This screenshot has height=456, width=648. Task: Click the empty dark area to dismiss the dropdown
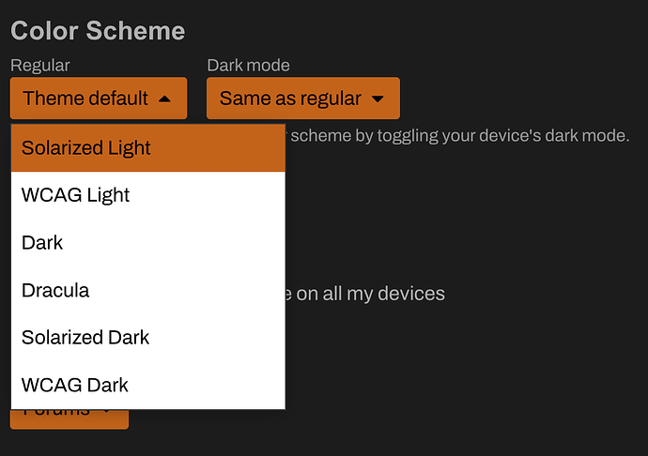click(x=488, y=375)
